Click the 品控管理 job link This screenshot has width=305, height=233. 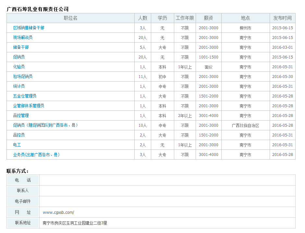pyautogui.click(x=21, y=116)
